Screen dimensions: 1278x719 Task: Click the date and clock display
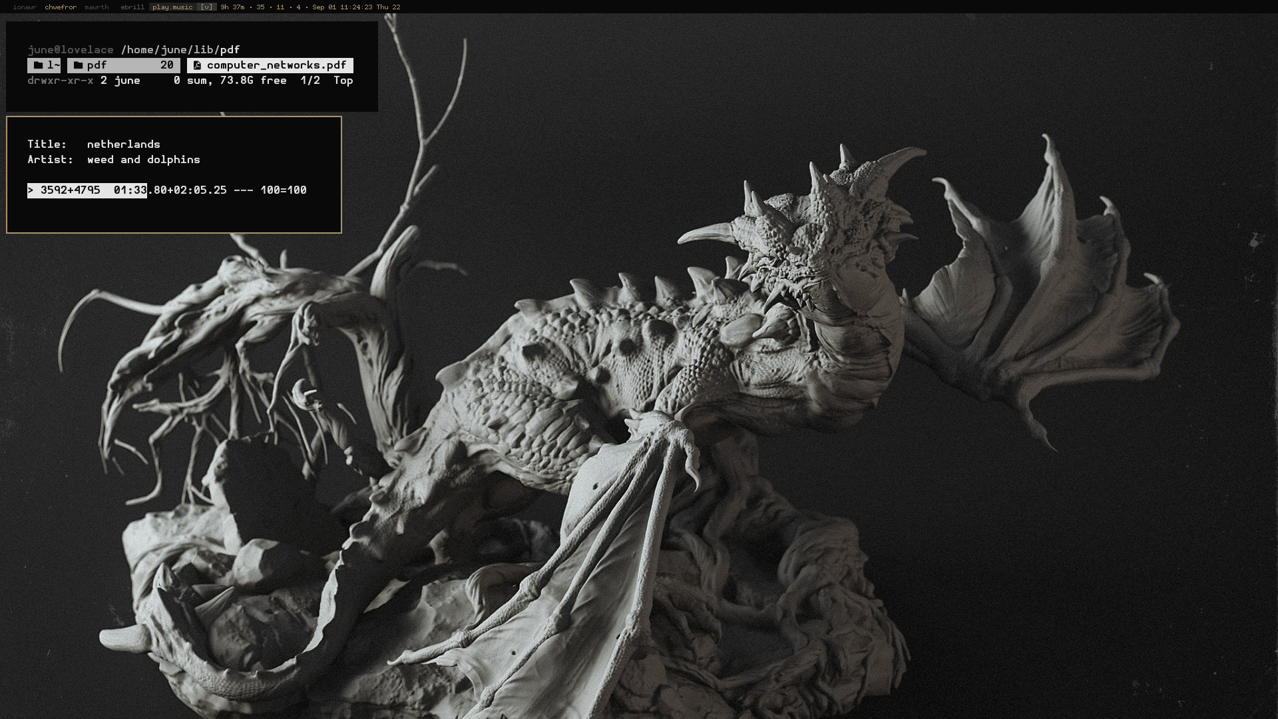pos(356,7)
